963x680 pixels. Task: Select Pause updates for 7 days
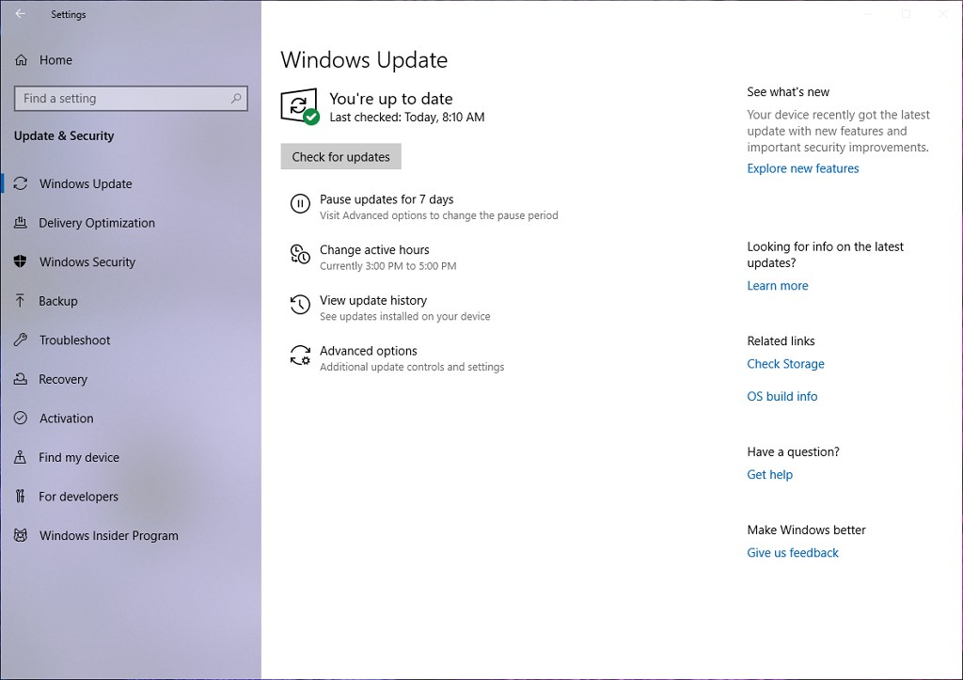tap(424, 206)
